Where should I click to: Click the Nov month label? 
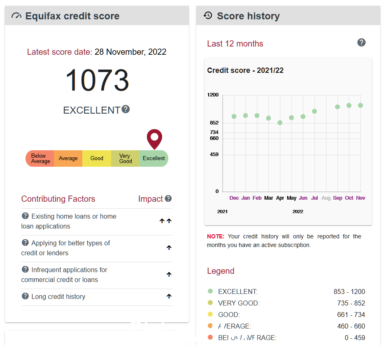tap(360, 198)
